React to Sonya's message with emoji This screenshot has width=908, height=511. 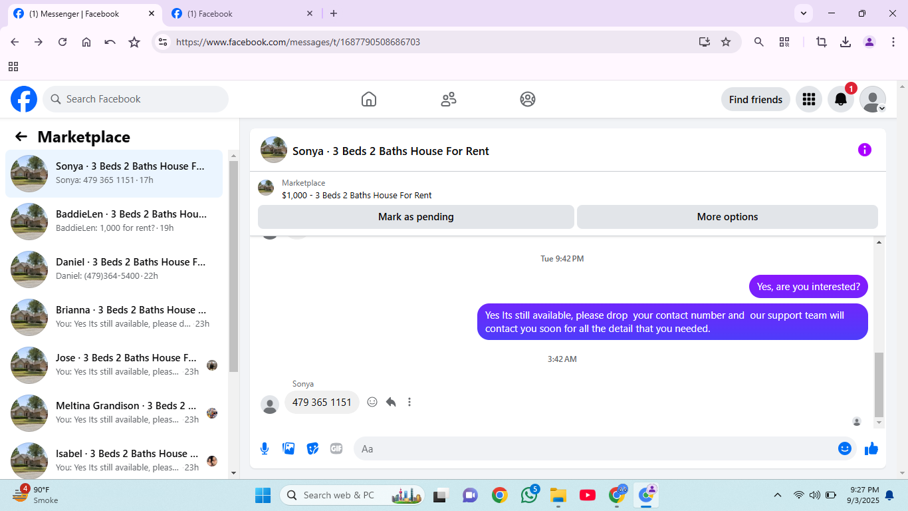(372, 402)
